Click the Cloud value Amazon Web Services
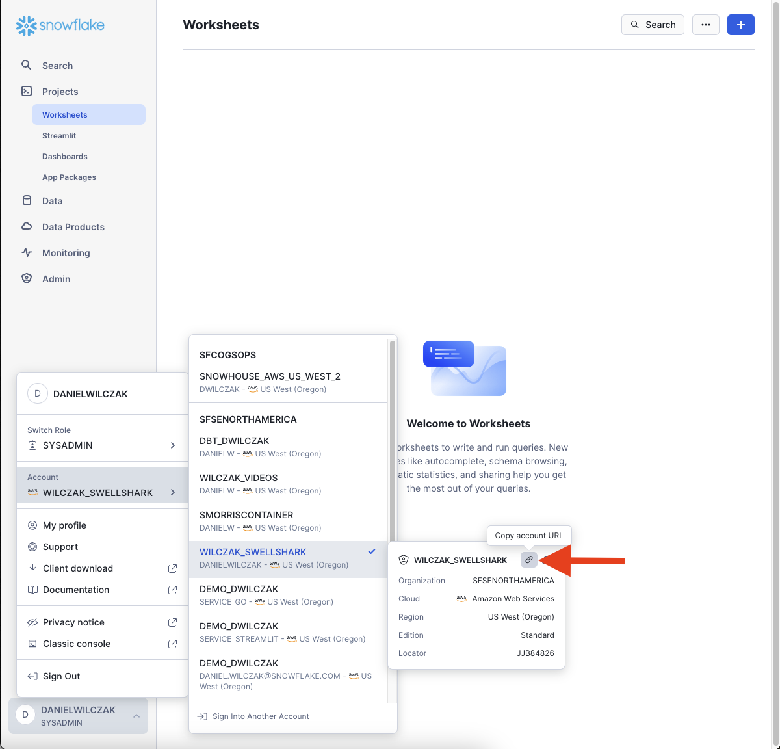 [x=513, y=599]
